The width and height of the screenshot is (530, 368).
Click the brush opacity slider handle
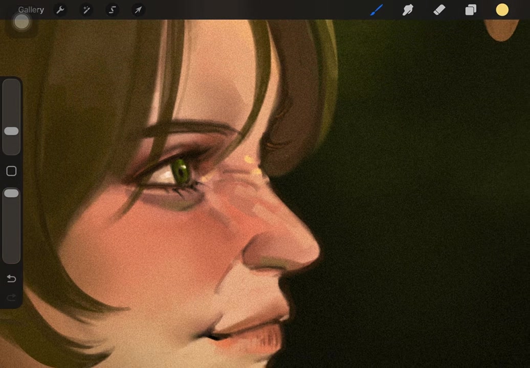click(x=11, y=193)
